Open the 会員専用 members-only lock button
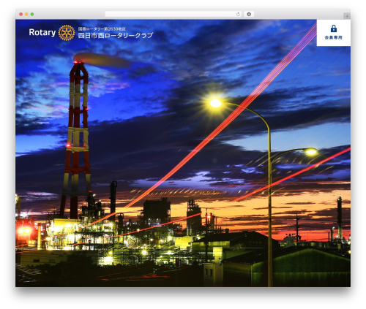 pos(334,33)
